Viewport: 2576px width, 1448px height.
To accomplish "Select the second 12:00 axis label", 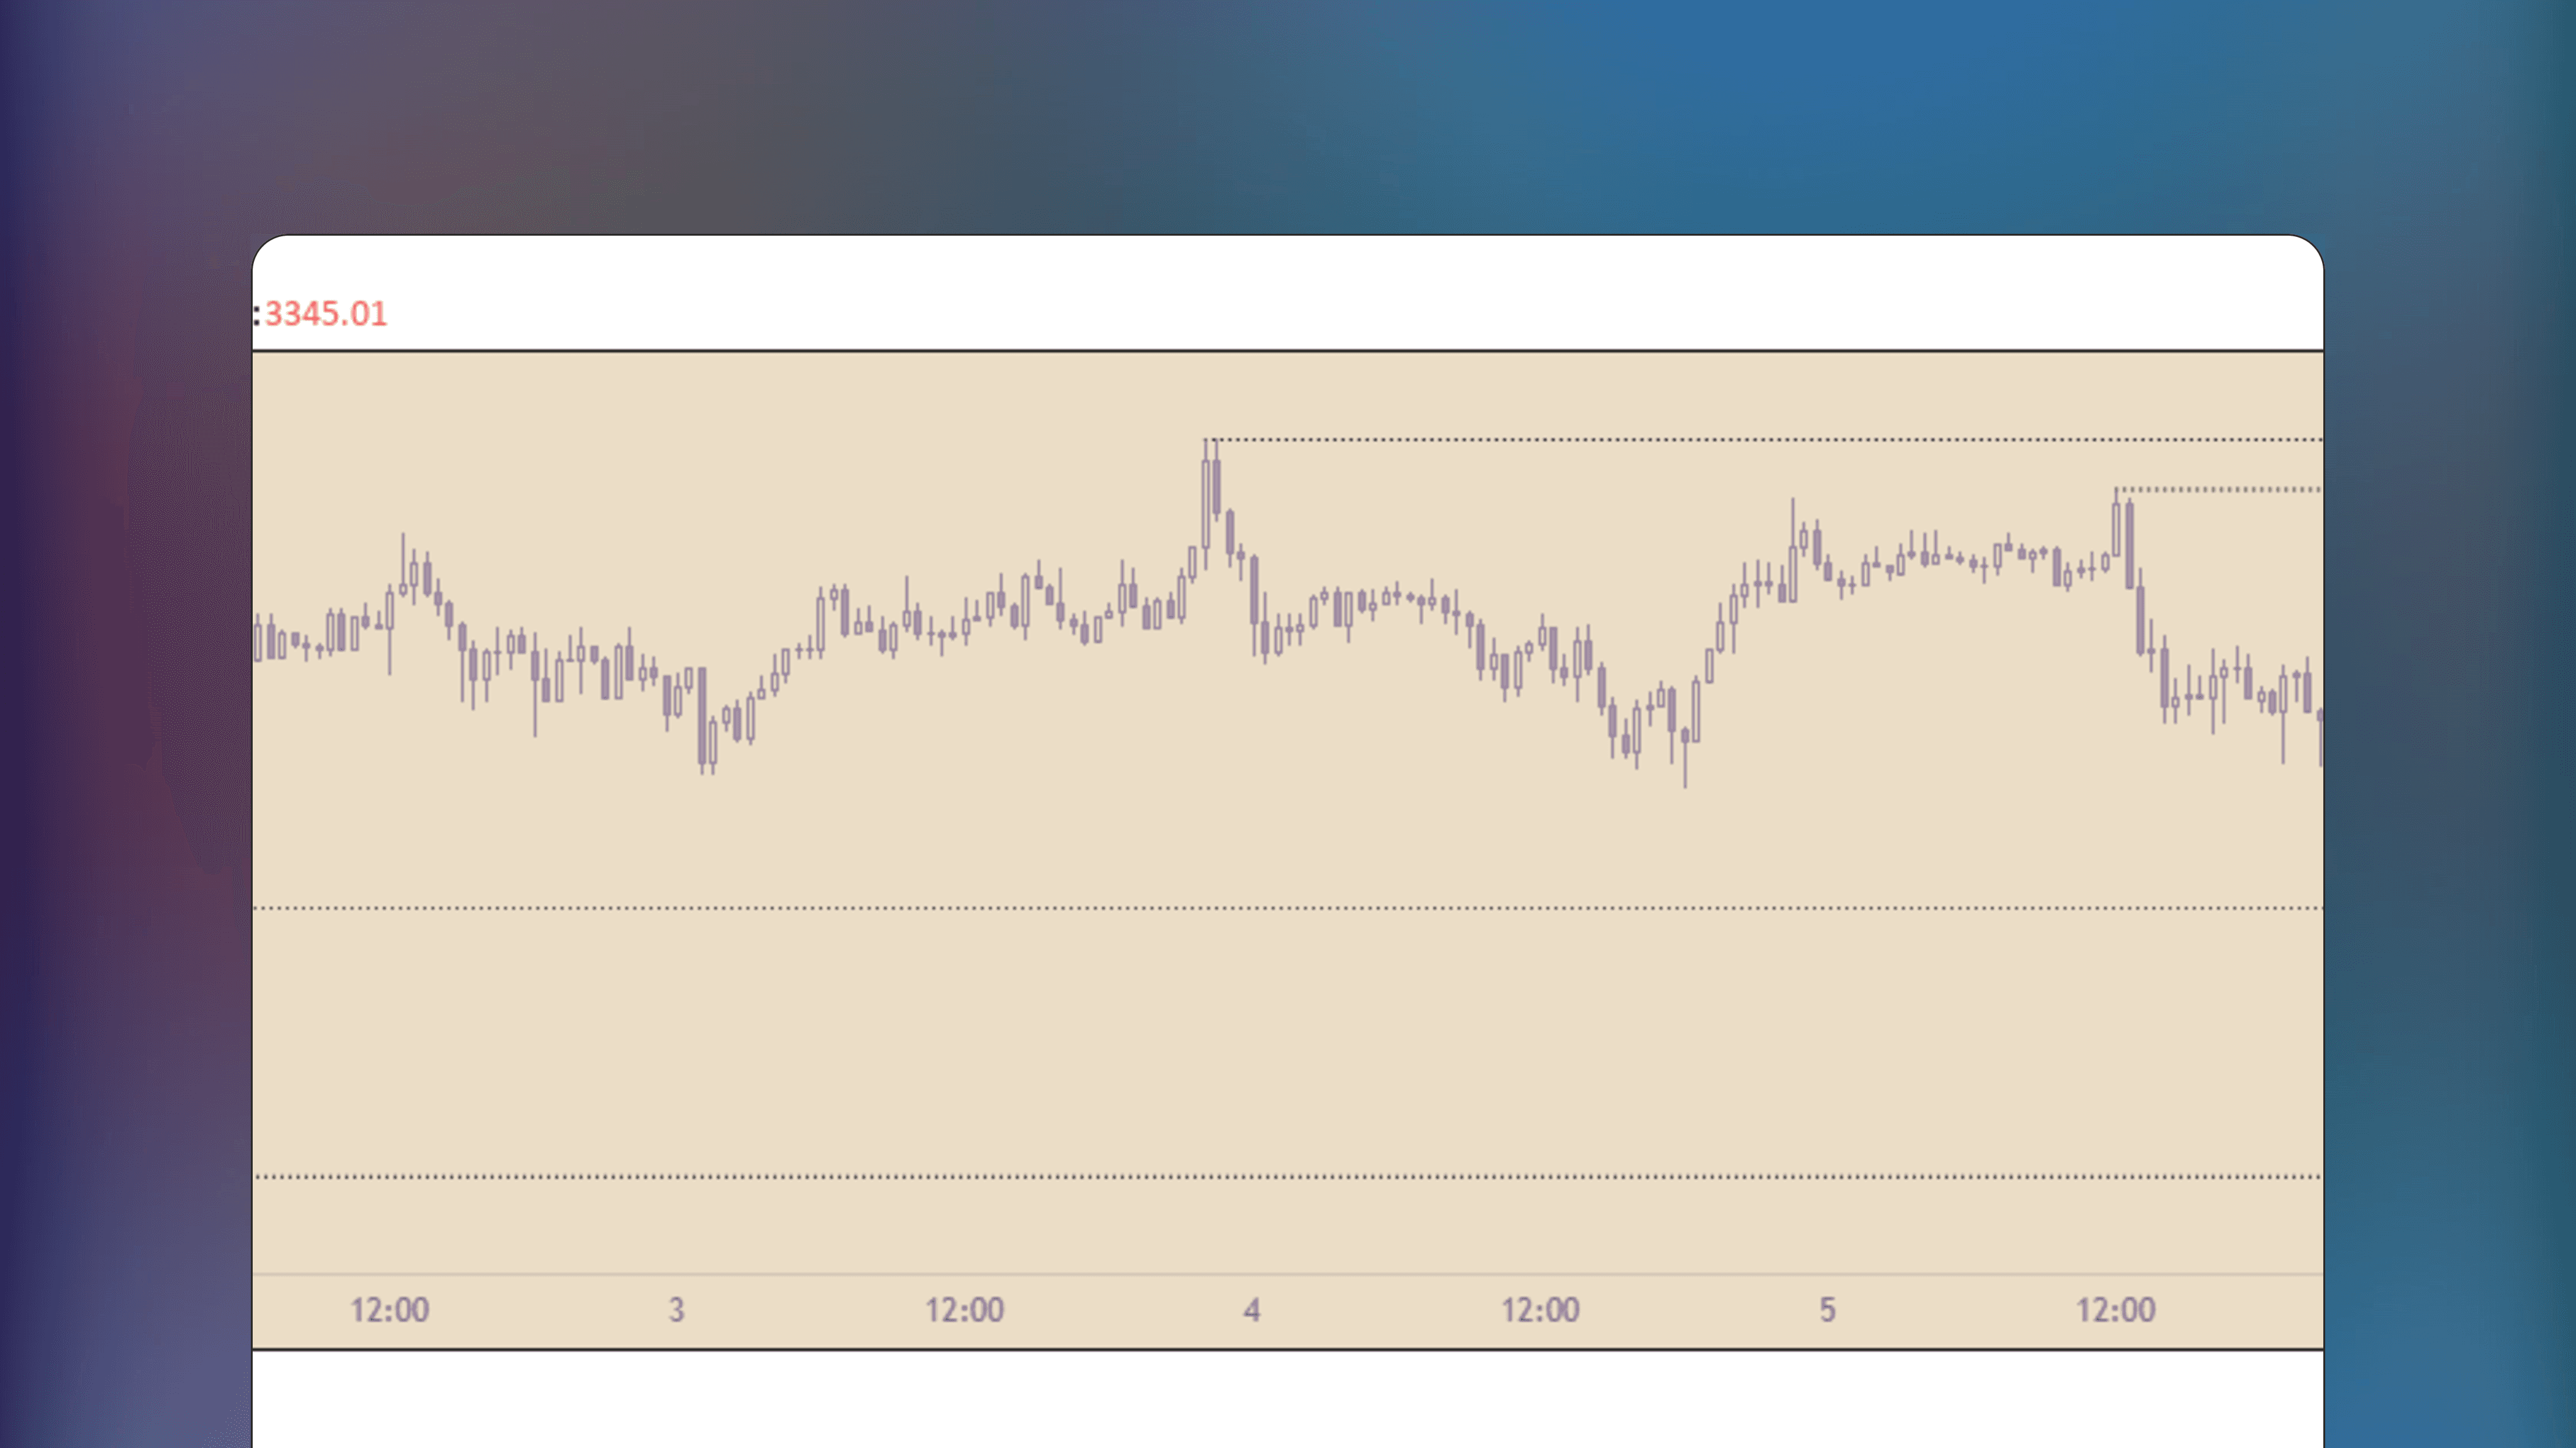I will 966,1307.
